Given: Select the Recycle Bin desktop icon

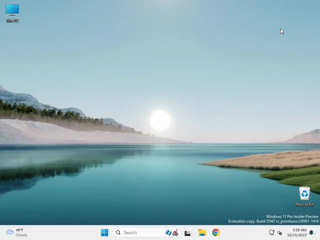Looking at the screenshot, I should tap(304, 196).
